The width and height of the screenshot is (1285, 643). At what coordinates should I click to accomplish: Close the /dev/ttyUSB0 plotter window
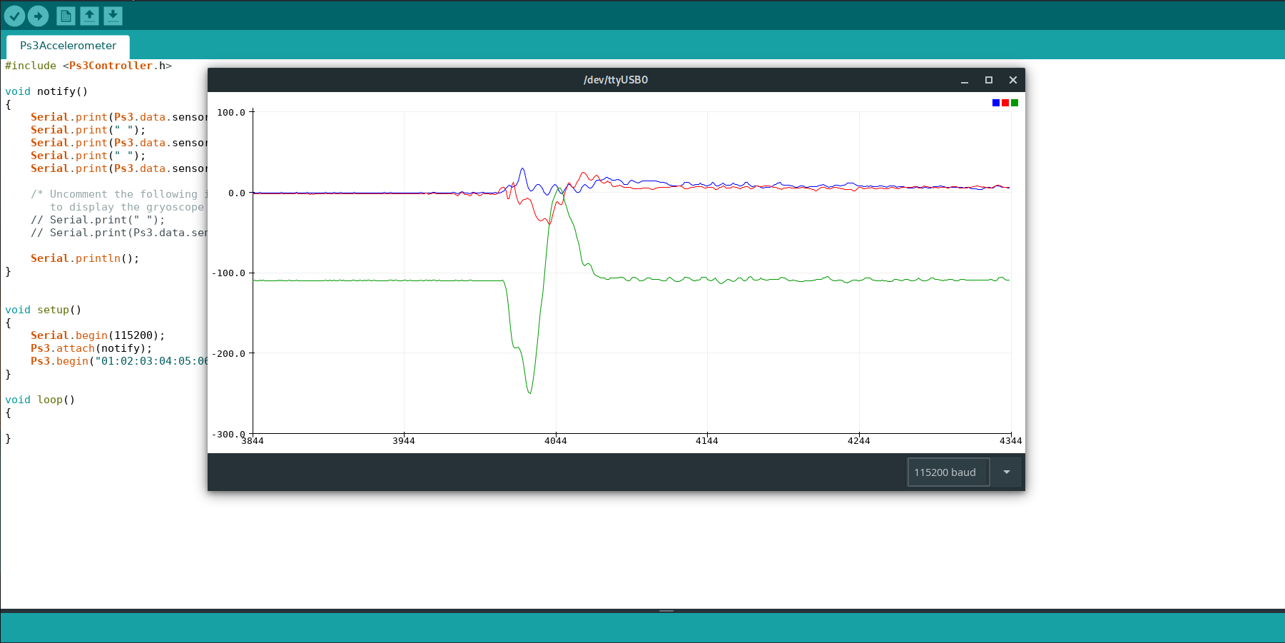[1013, 80]
